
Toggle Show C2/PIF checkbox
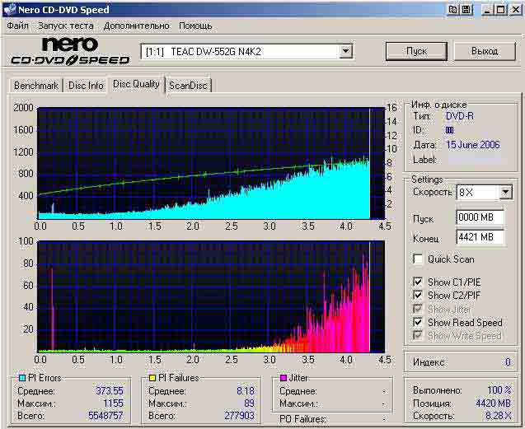[418, 296]
